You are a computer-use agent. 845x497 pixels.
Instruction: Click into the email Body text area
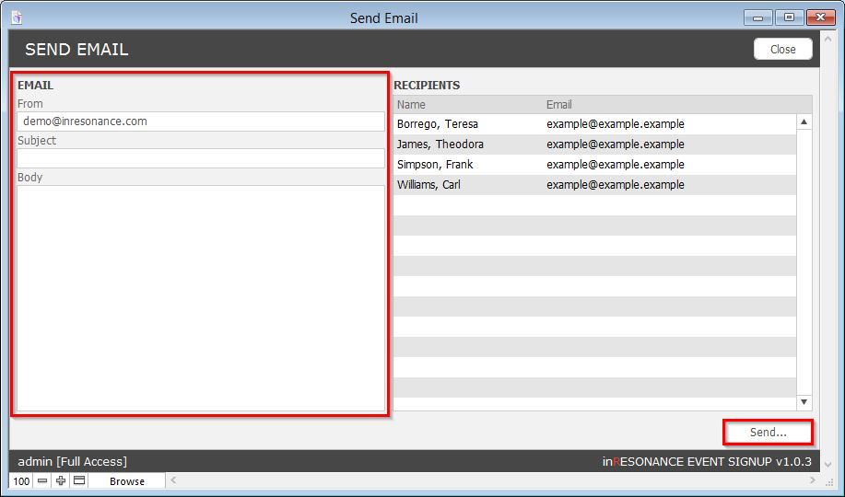pos(200,297)
